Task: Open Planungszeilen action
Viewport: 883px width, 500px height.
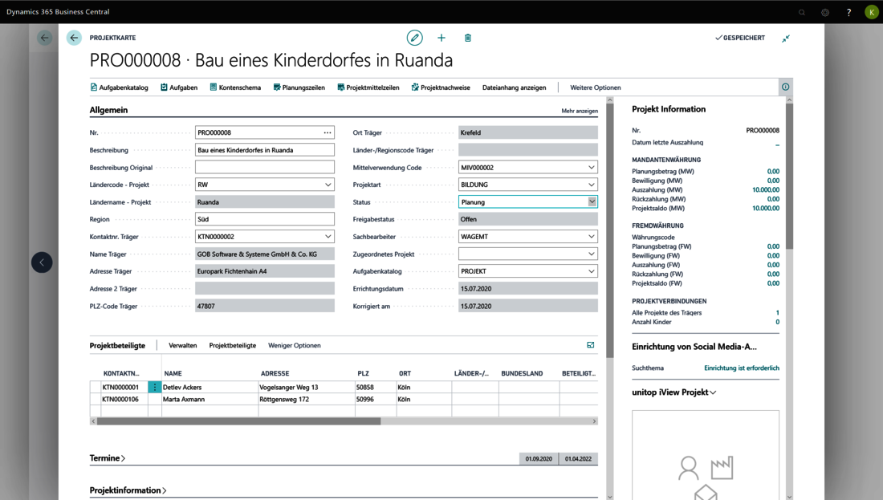Action: coord(299,87)
